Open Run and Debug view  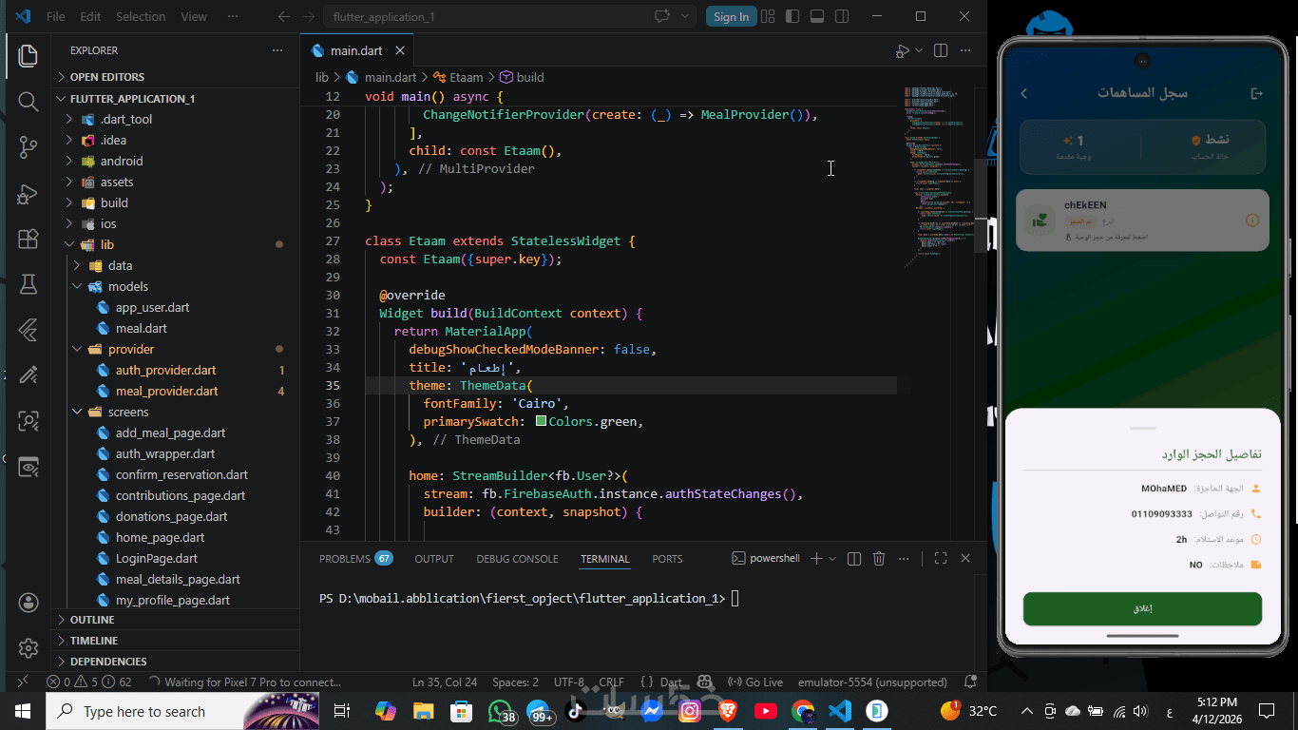coord(28,194)
